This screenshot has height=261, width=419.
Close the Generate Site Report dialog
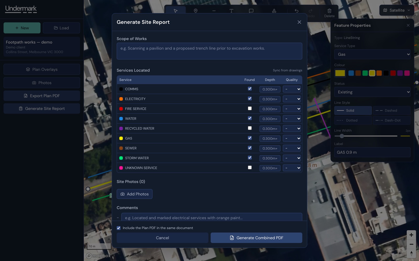[299, 22]
